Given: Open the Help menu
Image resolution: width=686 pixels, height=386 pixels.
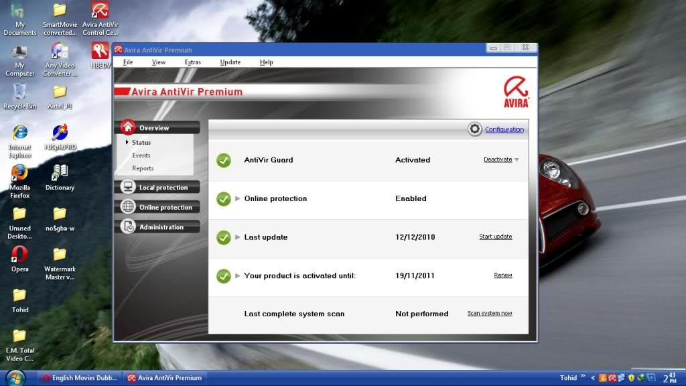Looking at the screenshot, I should pyautogui.click(x=266, y=62).
